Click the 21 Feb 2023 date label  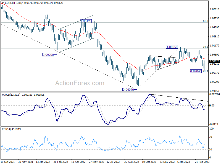pos(202,162)
